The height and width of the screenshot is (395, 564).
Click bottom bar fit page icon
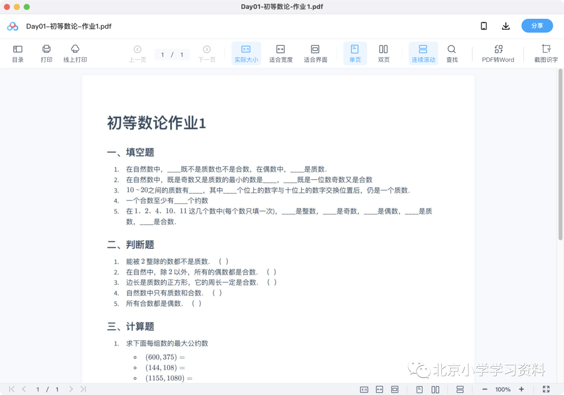point(395,390)
